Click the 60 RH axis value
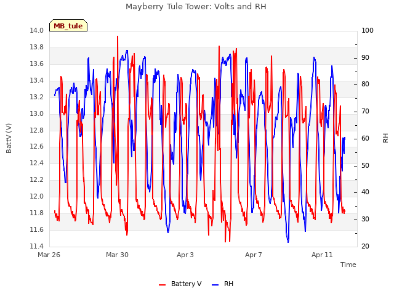This screenshot has height=296, width=394. [x=365, y=138]
